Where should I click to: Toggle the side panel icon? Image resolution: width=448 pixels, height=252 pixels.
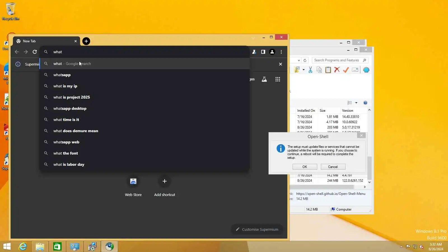point(263,52)
